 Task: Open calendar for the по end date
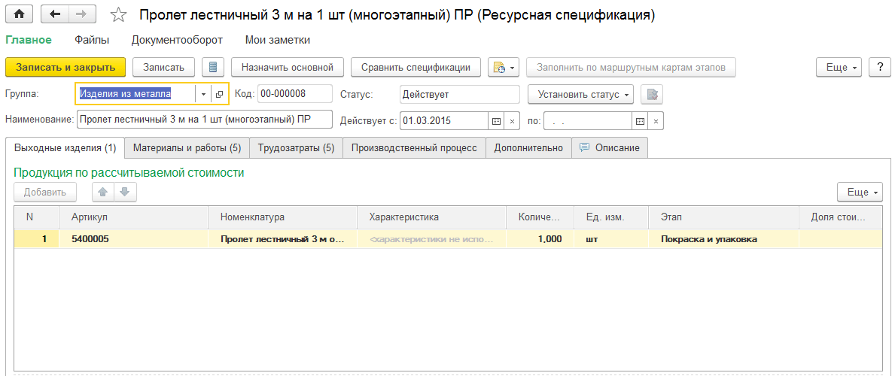pos(640,121)
